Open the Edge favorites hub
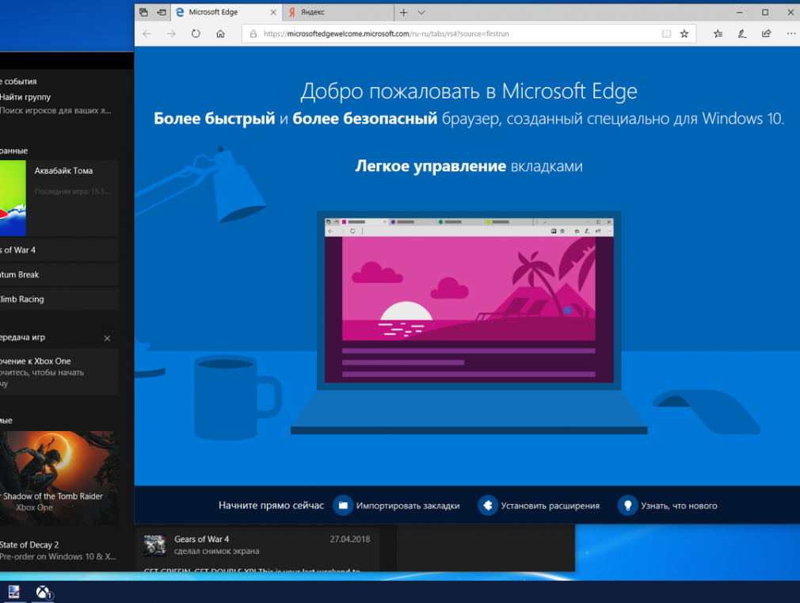 tap(718, 34)
